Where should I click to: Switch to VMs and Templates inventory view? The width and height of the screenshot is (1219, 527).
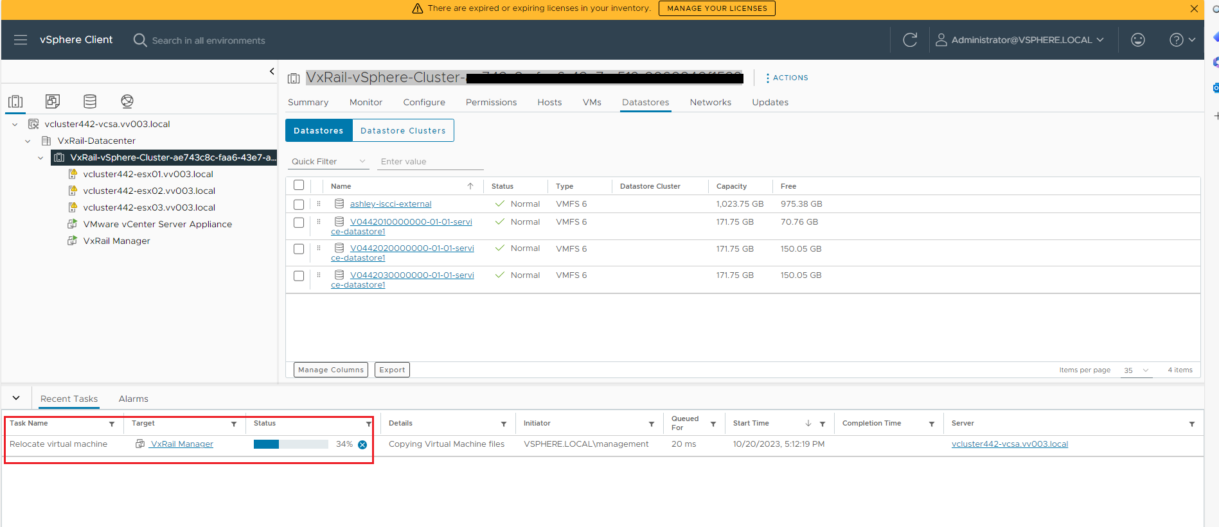coord(53,101)
